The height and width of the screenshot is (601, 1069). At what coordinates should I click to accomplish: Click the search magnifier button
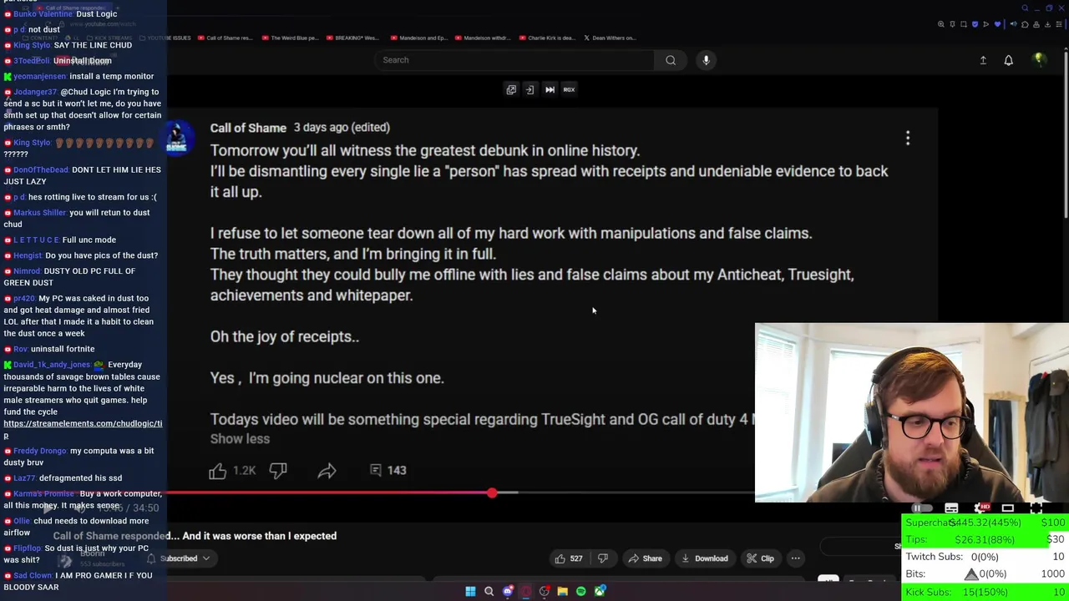tap(671, 60)
